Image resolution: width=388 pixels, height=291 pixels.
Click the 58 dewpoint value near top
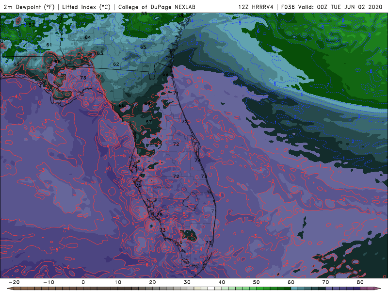pos(180,16)
